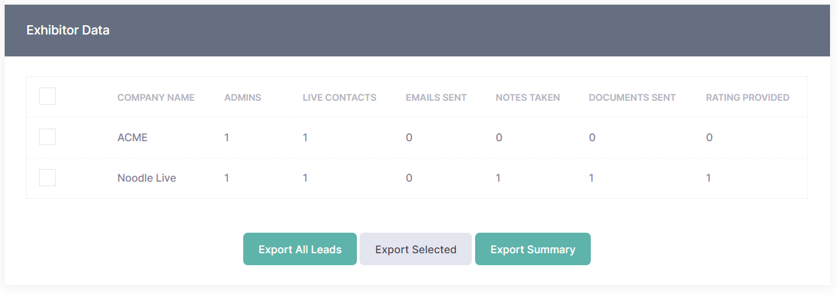This screenshot has width=840, height=299.
Task: Open the Noodle Live company name entry
Action: click(x=146, y=178)
